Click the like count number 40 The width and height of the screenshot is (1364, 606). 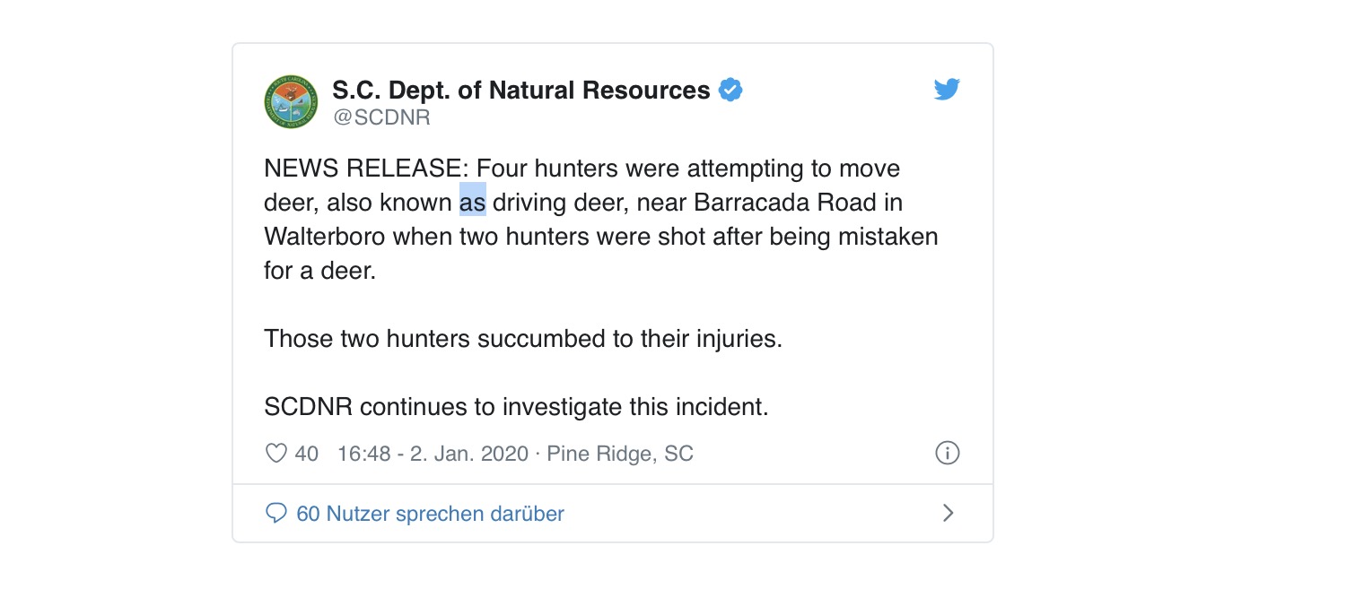pos(307,454)
